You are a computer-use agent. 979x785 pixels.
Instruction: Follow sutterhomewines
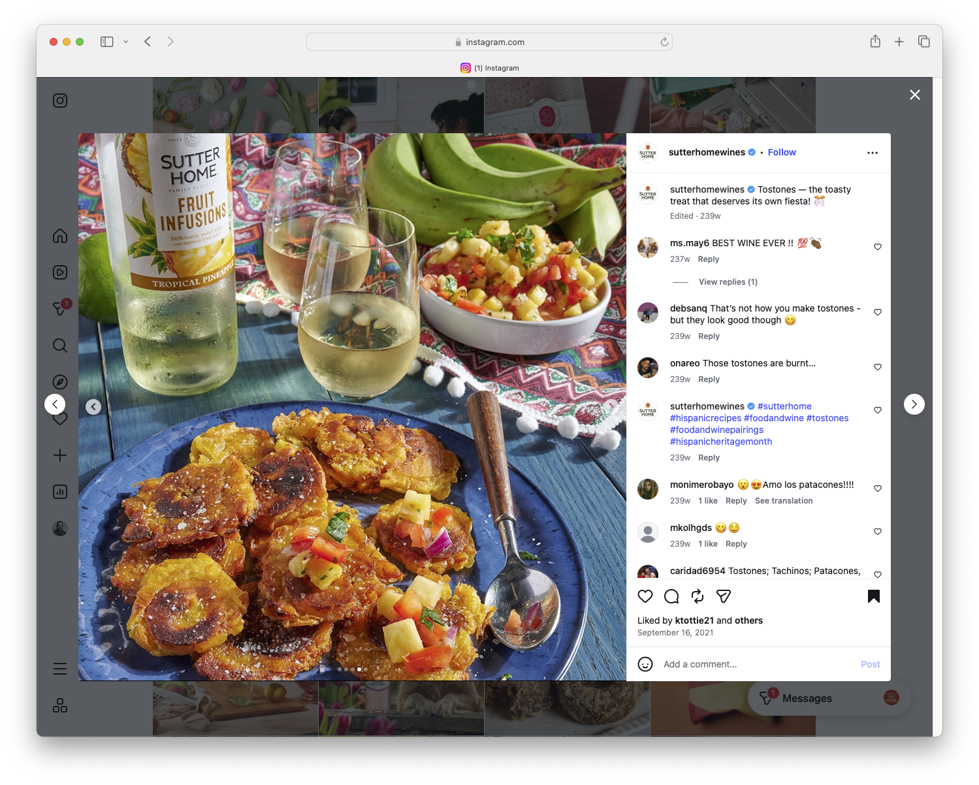click(x=781, y=152)
